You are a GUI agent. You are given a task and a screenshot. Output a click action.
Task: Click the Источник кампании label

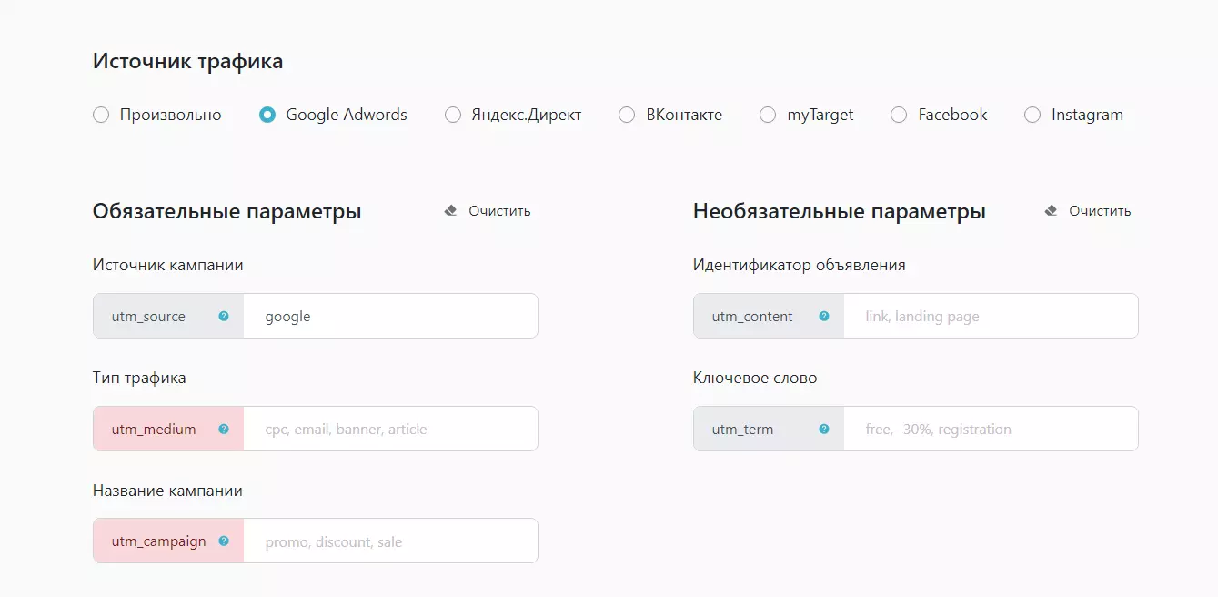point(168,265)
